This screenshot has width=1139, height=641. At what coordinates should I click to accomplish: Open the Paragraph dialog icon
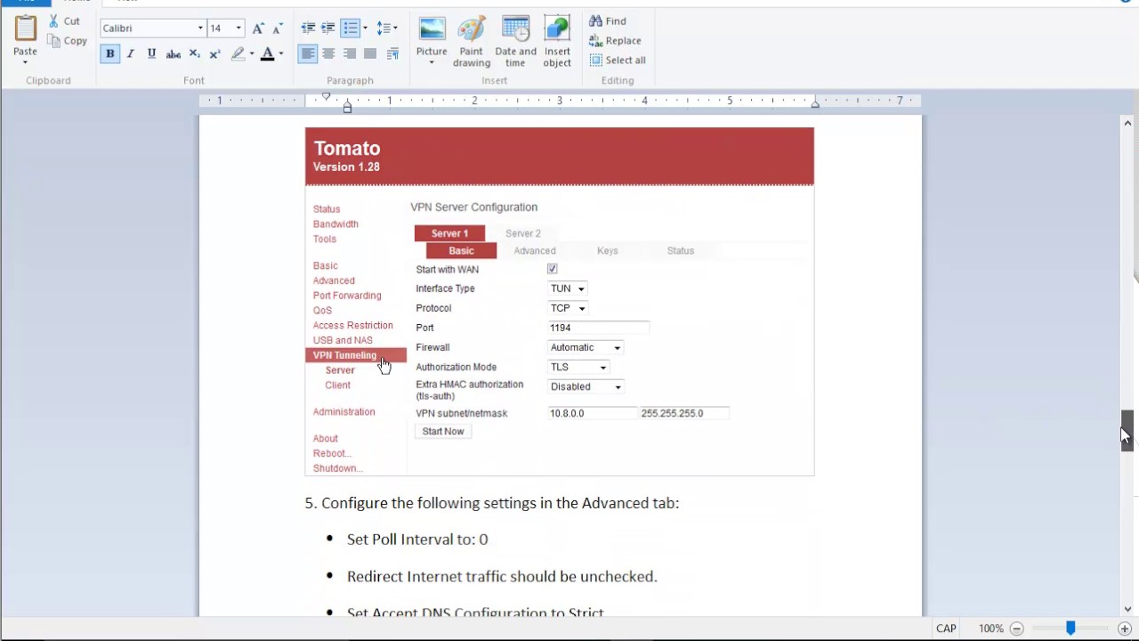[392, 54]
